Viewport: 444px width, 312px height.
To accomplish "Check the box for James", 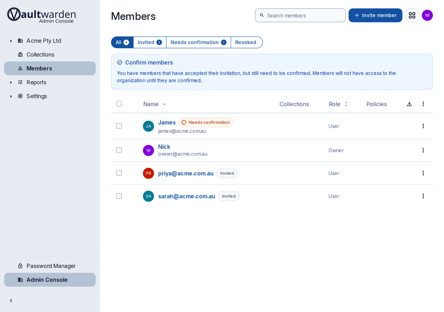I will 119,126.
